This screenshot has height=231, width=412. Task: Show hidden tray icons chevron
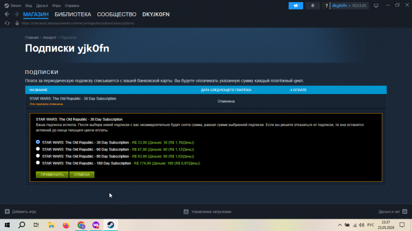340,225
